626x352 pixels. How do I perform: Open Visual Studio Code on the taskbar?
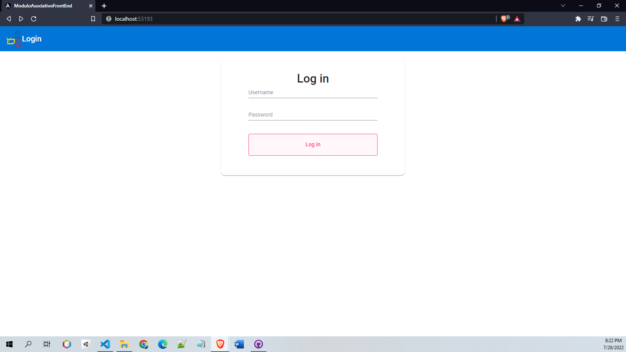point(105,344)
